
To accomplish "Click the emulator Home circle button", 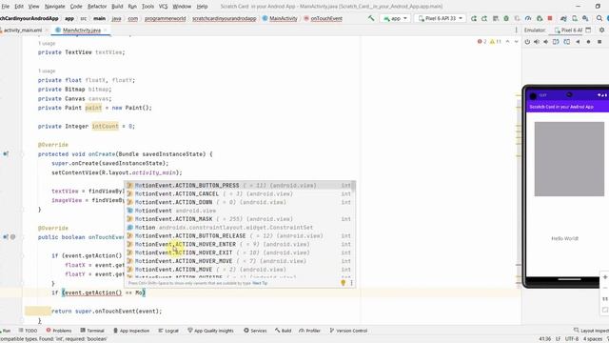I will click(588, 42).
